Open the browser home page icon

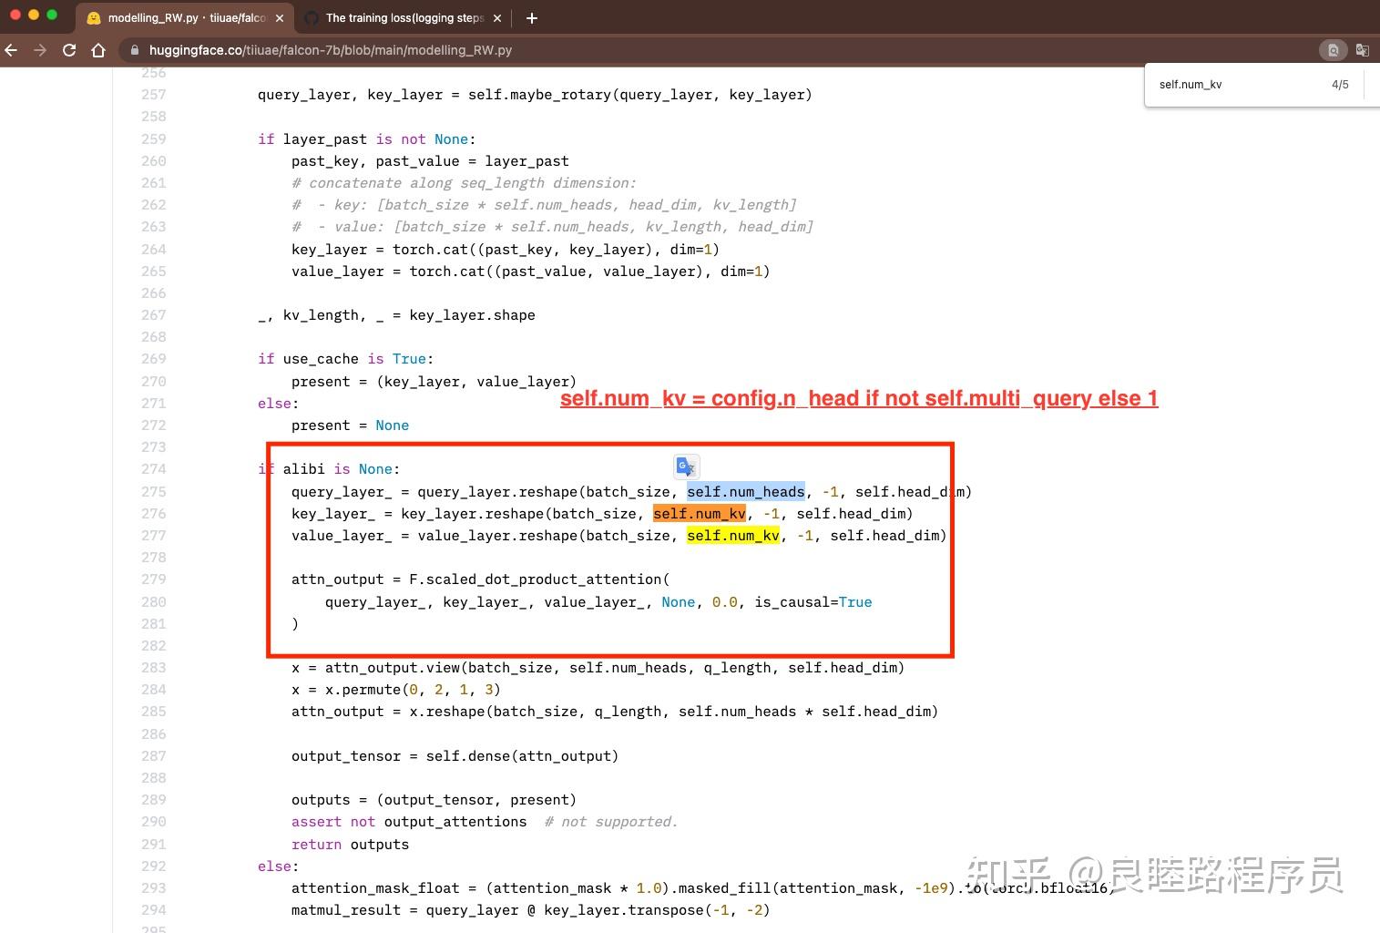[x=98, y=50]
